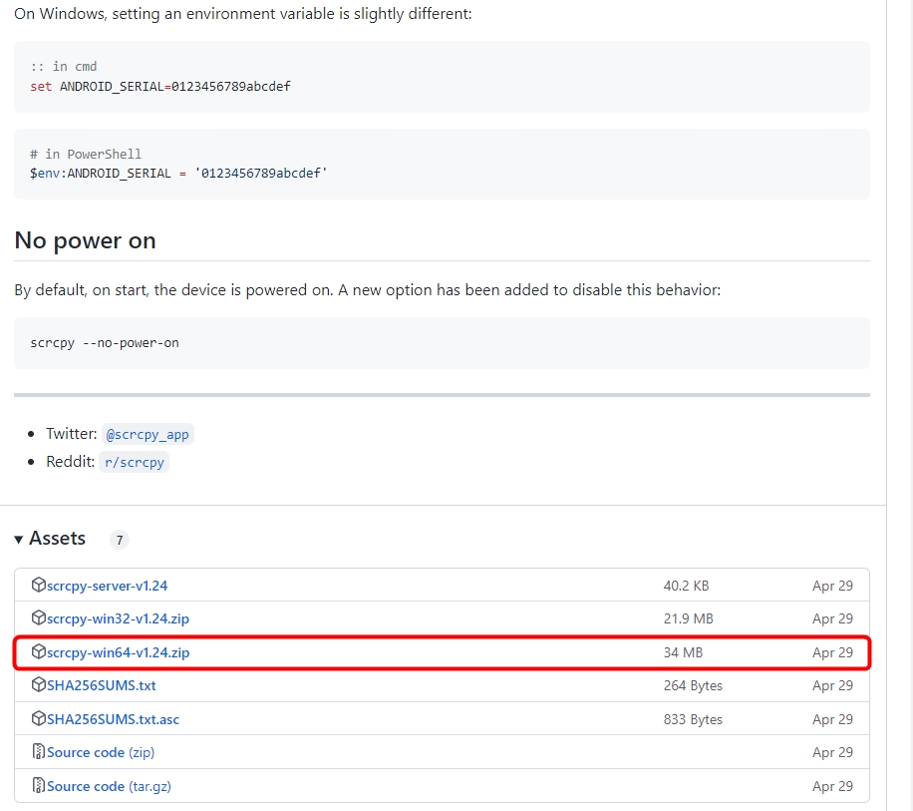Download scrcpy-win32-v1.24.zip

coord(118,618)
